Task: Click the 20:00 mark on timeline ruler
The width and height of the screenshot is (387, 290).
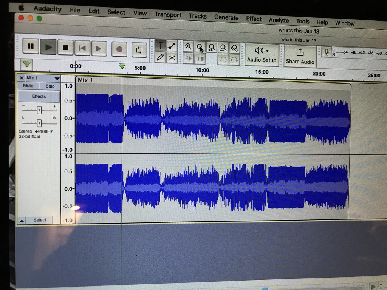Action: [x=319, y=74]
